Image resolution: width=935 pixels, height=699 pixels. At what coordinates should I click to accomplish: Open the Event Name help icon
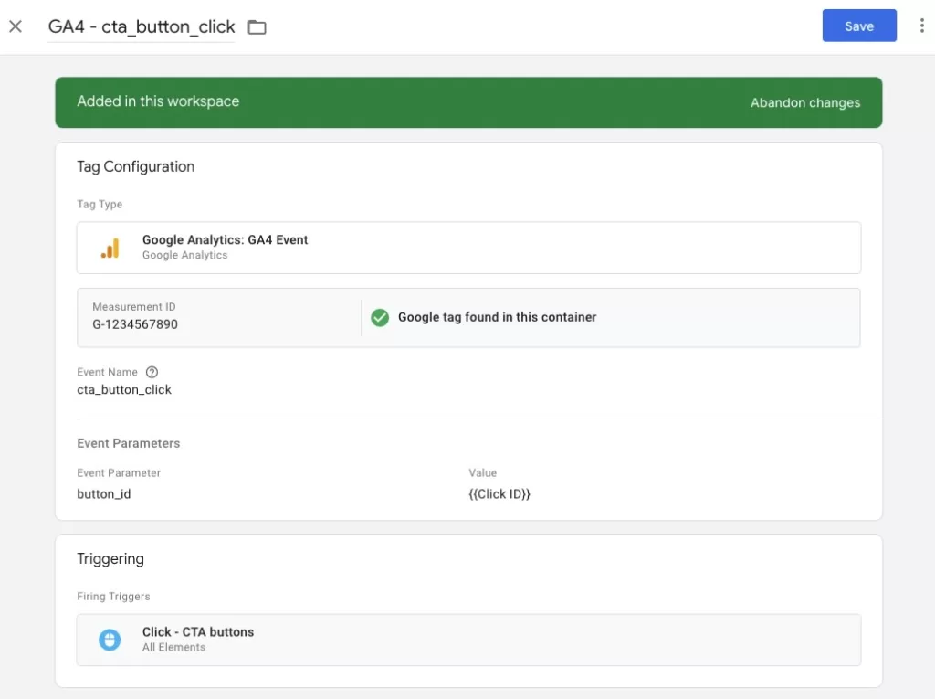[152, 372]
